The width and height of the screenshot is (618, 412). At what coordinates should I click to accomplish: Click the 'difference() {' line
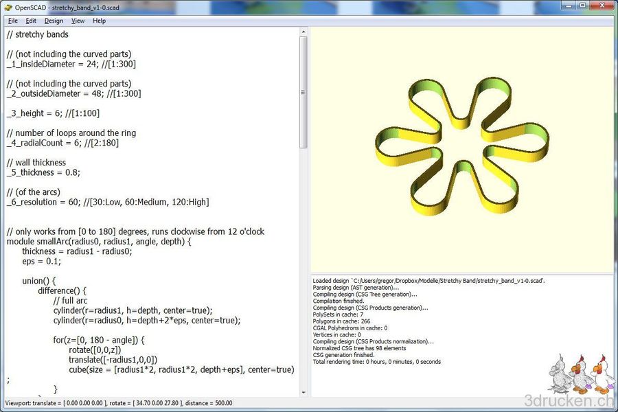[x=62, y=290]
